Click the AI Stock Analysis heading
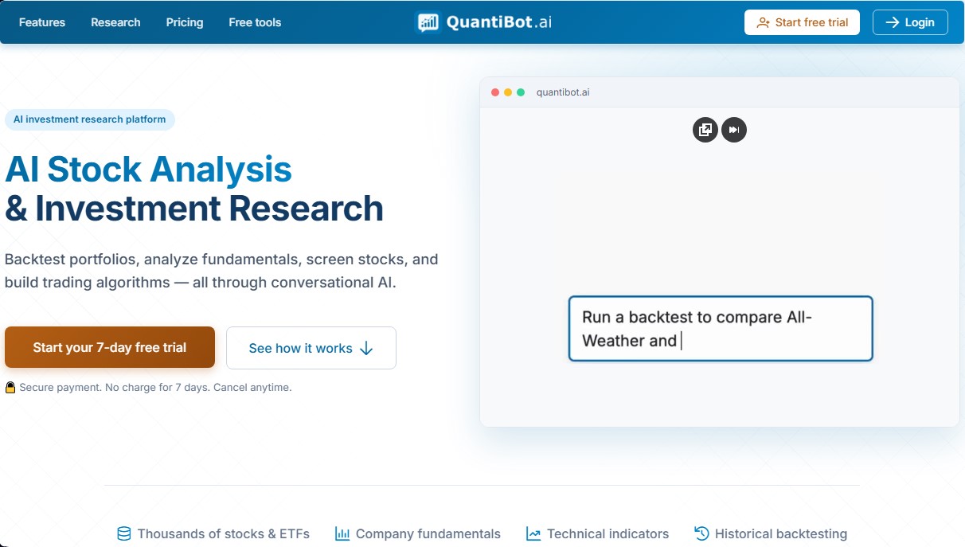Image resolution: width=965 pixels, height=547 pixels. pyautogui.click(x=149, y=169)
